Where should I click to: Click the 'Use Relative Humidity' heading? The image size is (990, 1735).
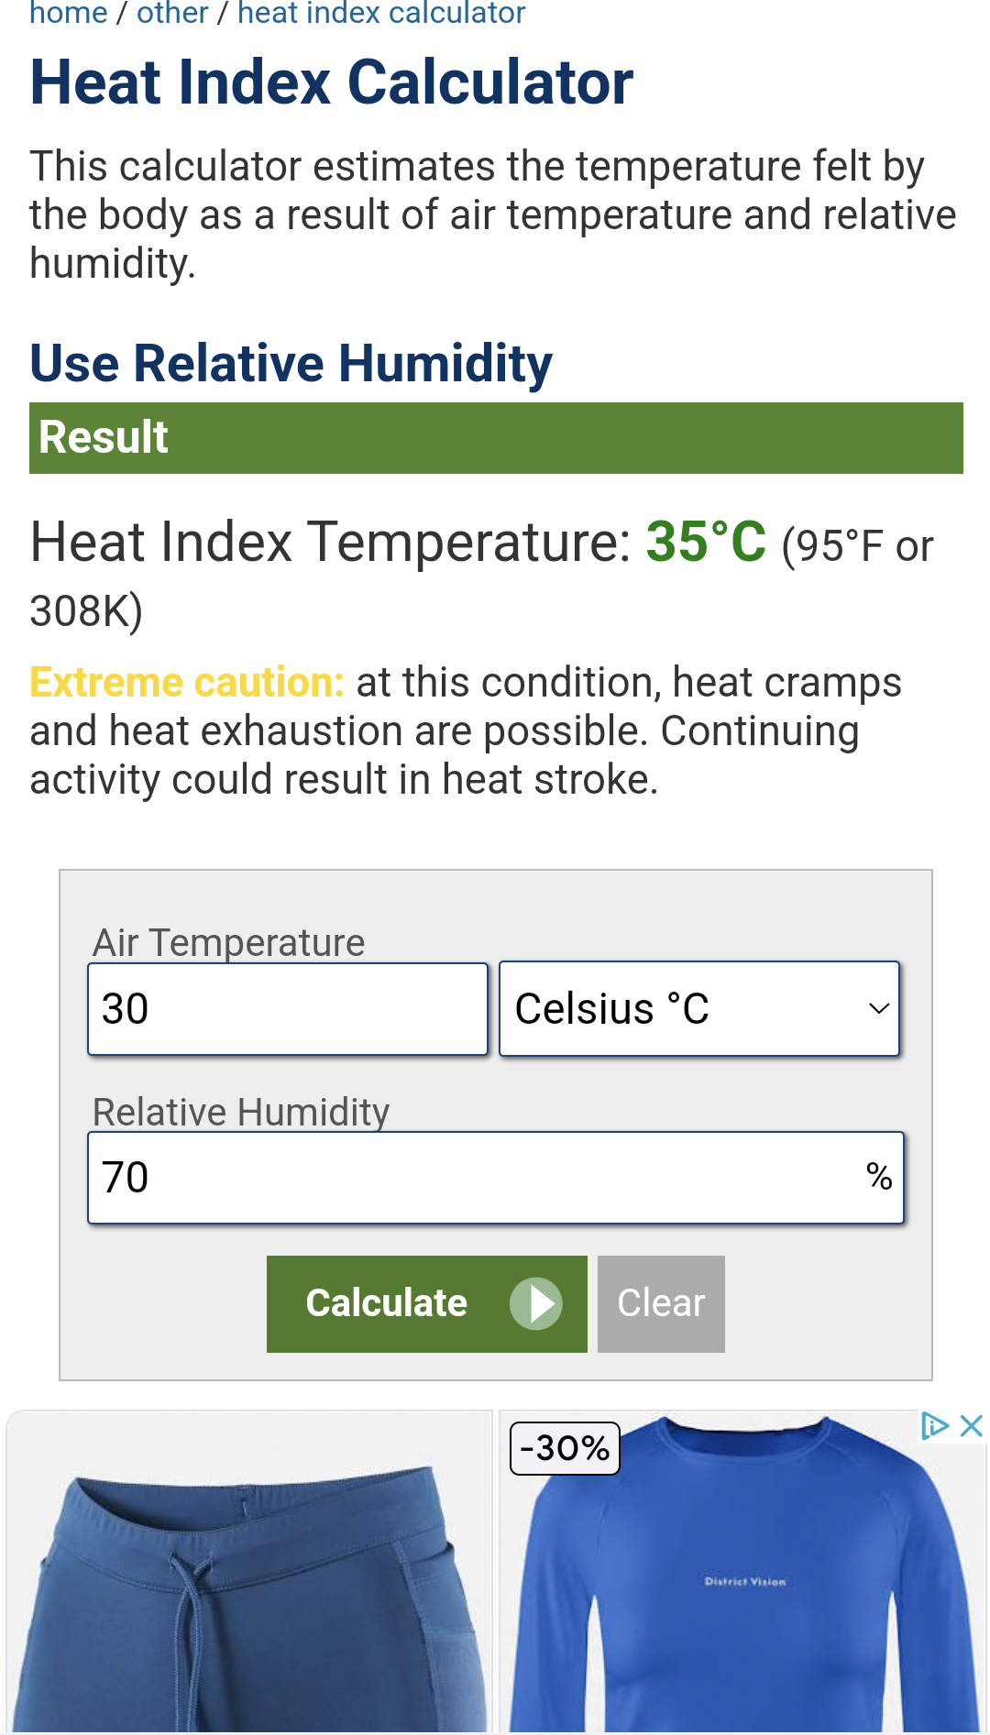coord(291,364)
